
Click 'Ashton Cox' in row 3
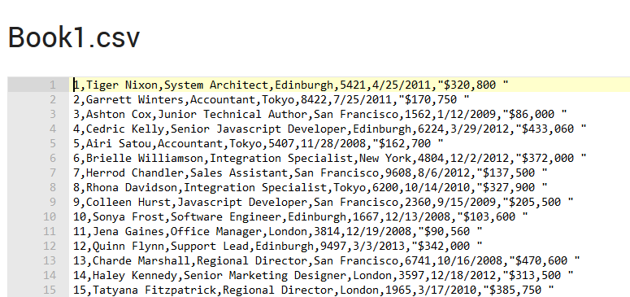pyautogui.click(x=119, y=114)
